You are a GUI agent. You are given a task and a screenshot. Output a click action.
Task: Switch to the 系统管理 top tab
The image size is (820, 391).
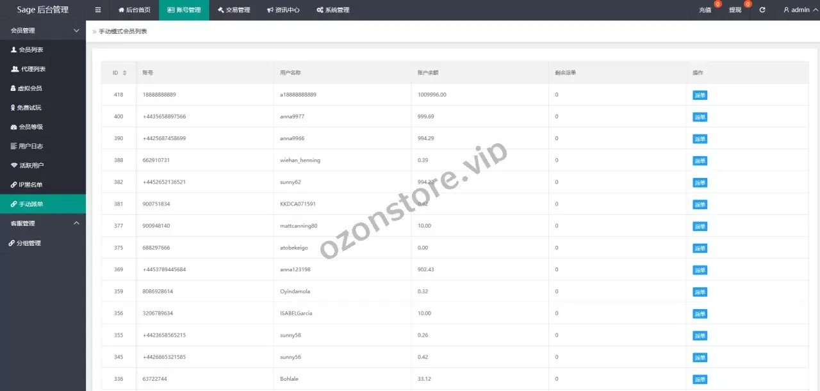click(332, 10)
